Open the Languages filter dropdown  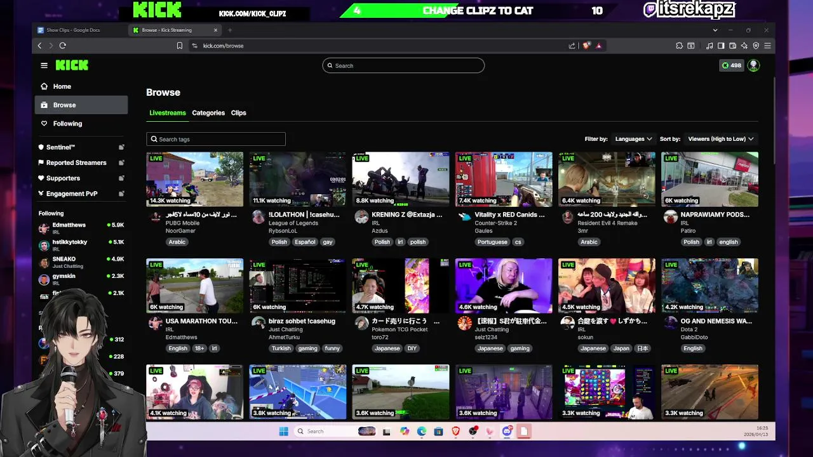pos(633,139)
